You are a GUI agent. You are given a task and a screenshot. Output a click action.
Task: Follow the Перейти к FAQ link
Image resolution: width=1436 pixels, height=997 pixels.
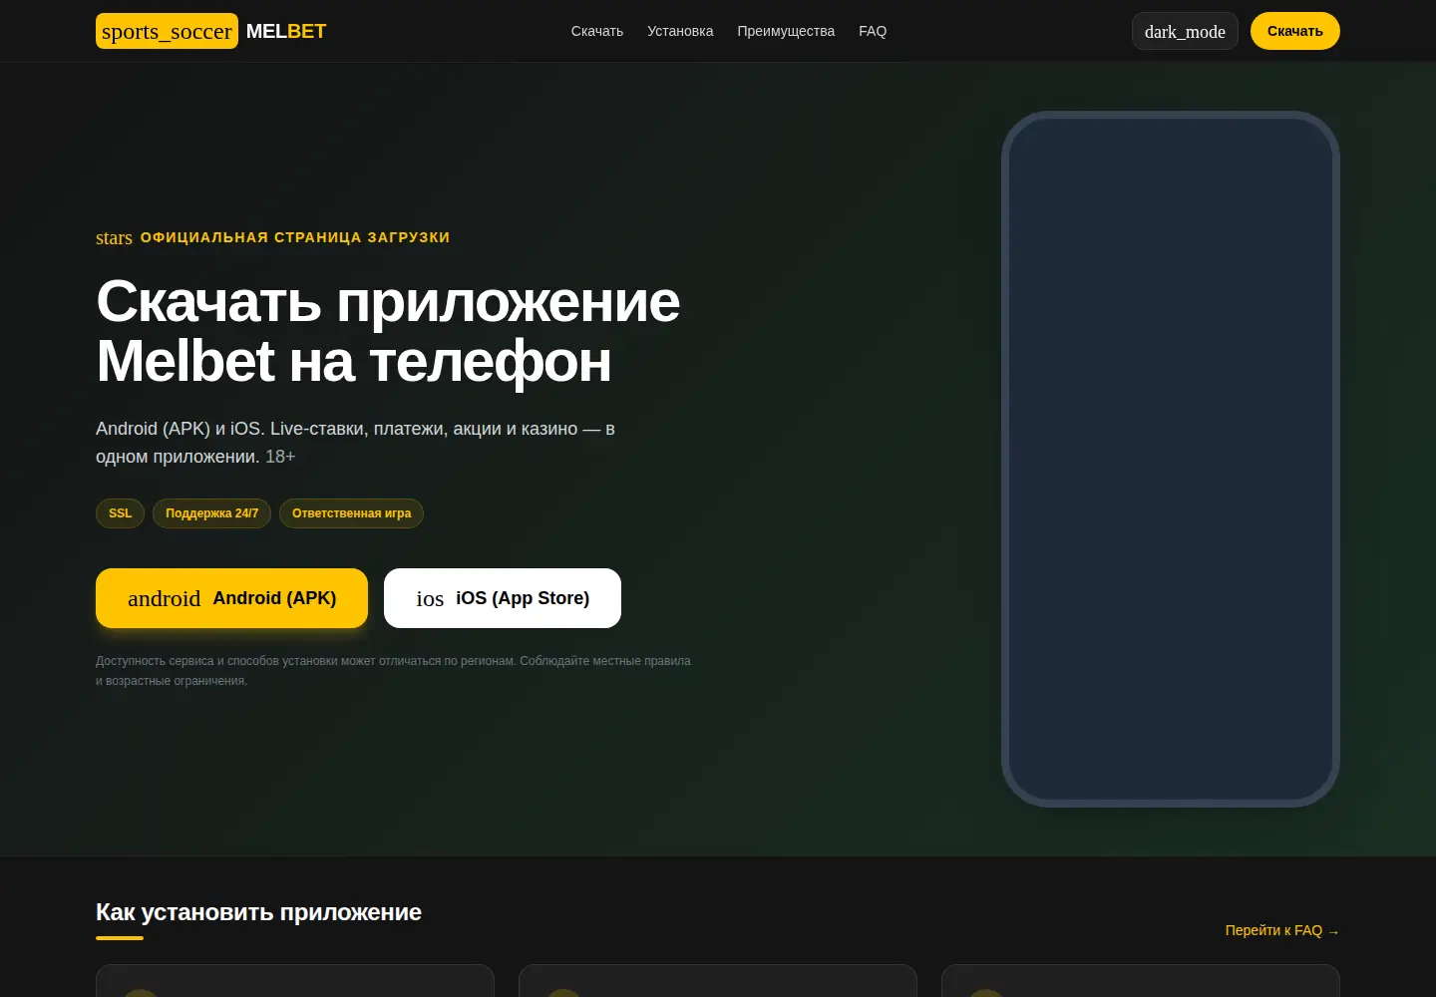click(x=1282, y=930)
